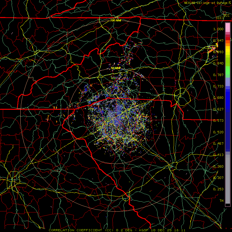Click the "0.253" color scale value

218,189
